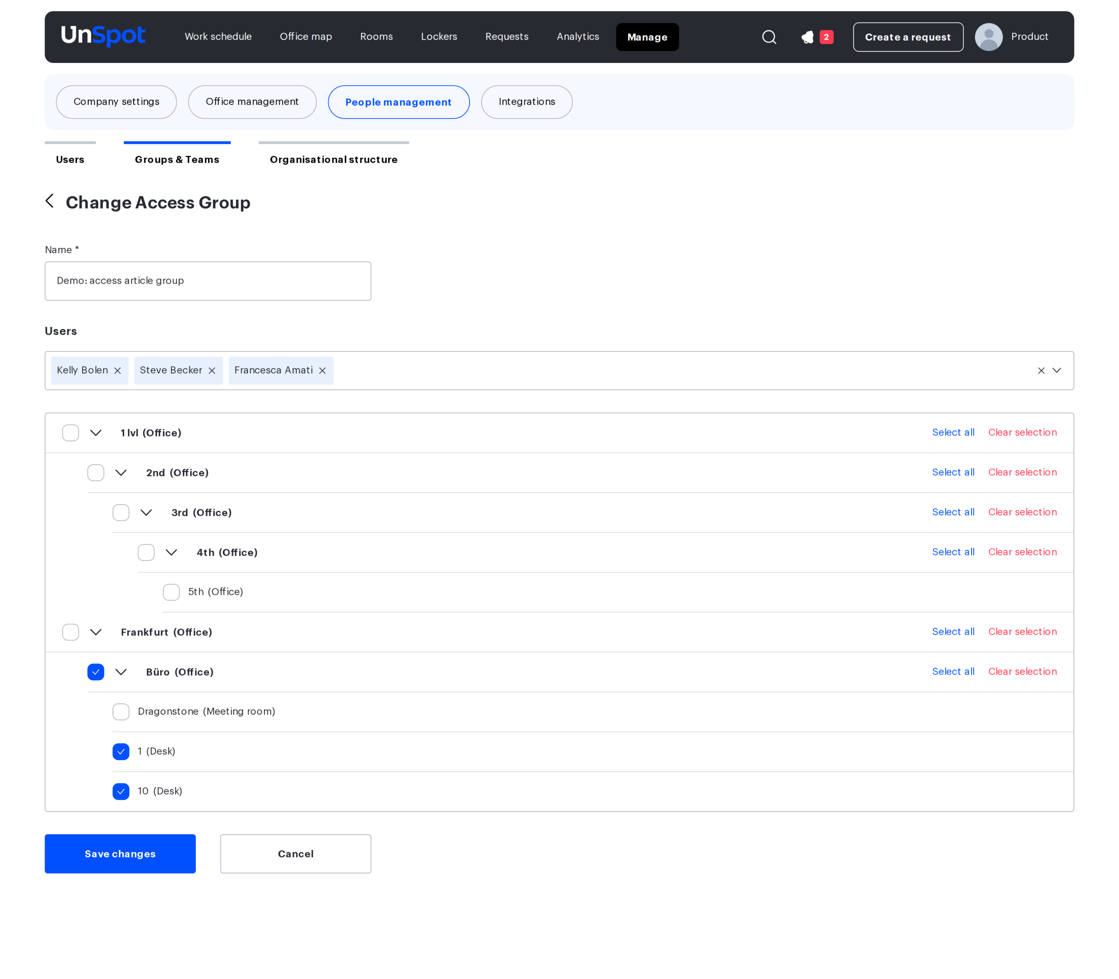The image size is (1119, 979).
Task: Open Requests in the nav
Action: (507, 37)
